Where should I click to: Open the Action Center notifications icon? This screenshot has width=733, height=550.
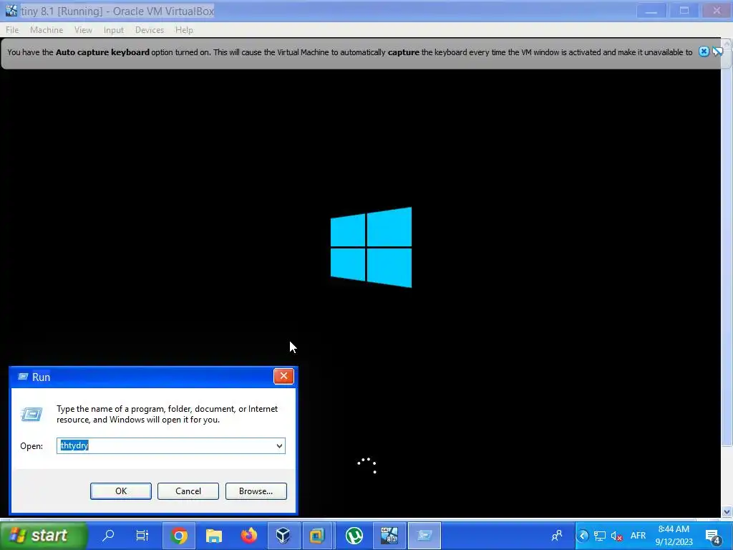pyautogui.click(x=713, y=536)
